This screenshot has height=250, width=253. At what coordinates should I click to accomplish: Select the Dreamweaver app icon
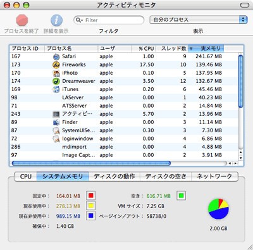pos(56,81)
